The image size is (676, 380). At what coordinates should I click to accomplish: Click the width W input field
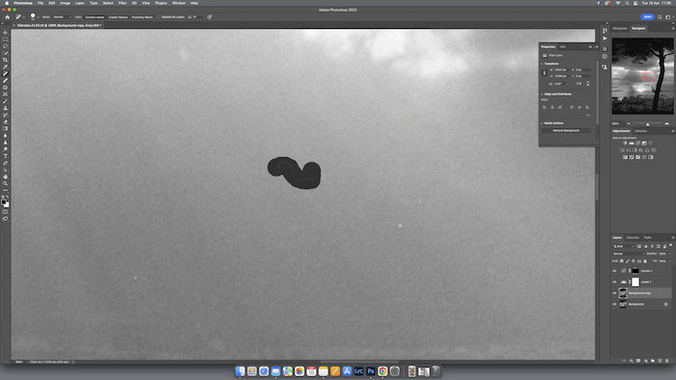[x=562, y=69]
